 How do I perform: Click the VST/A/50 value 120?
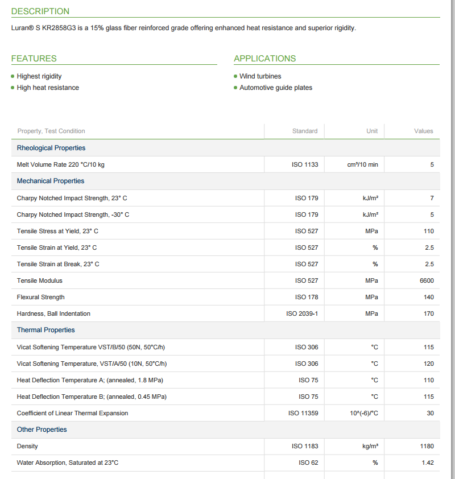(x=429, y=364)
